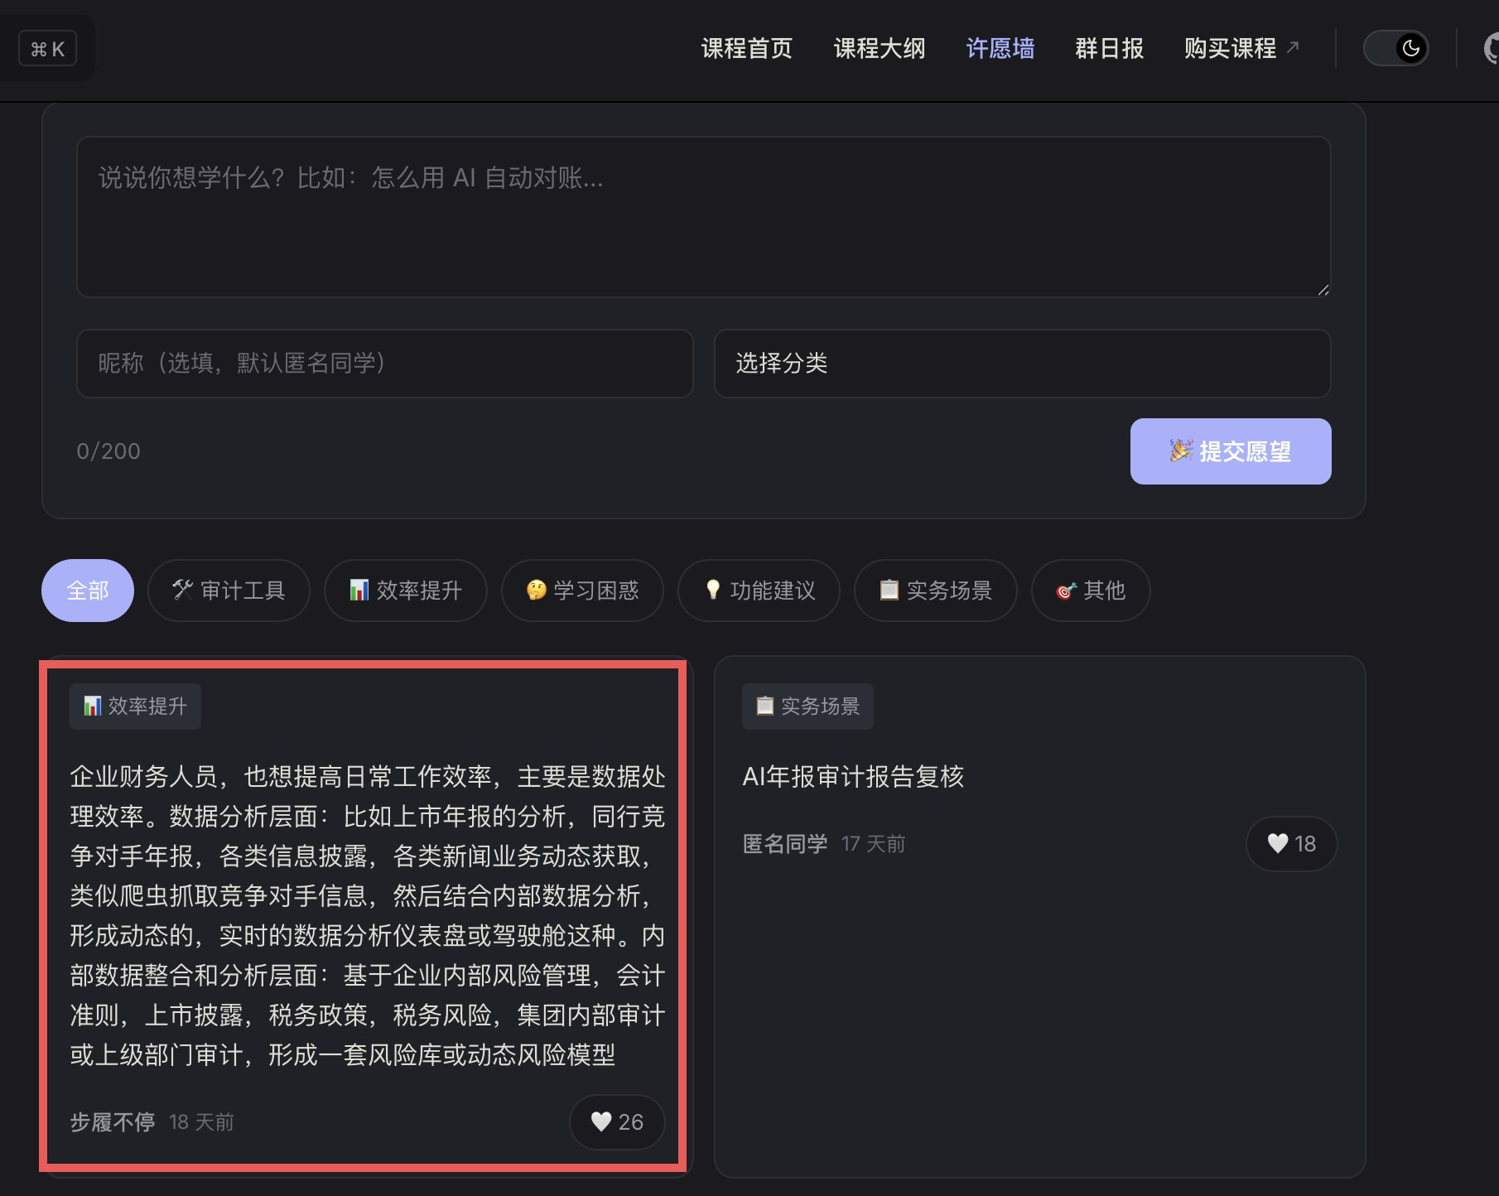This screenshot has height=1196, width=1499.
Task: Click the 18 天前 timestamp
Action: [x=201, y=1122]
